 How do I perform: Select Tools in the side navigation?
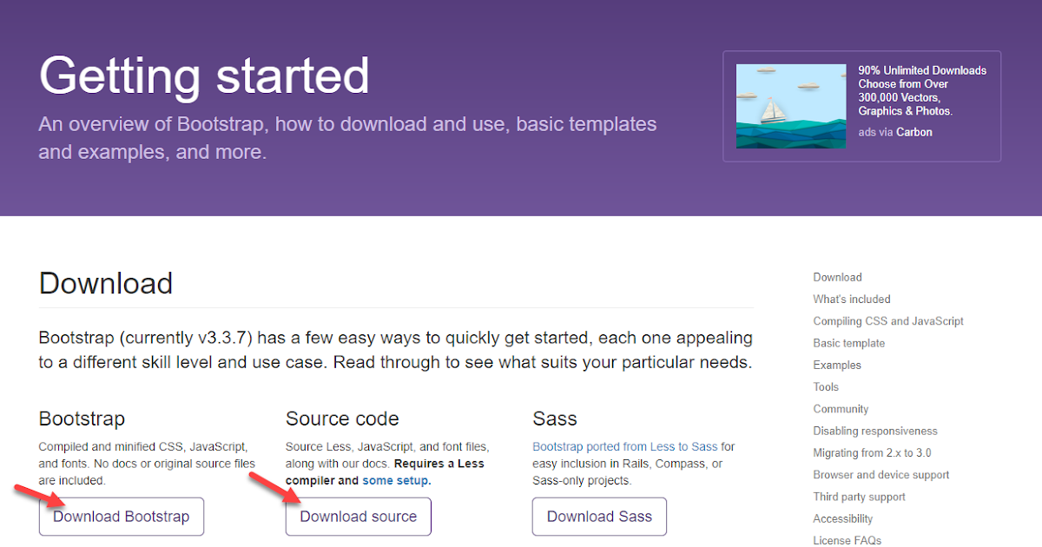tap(826, 387)
